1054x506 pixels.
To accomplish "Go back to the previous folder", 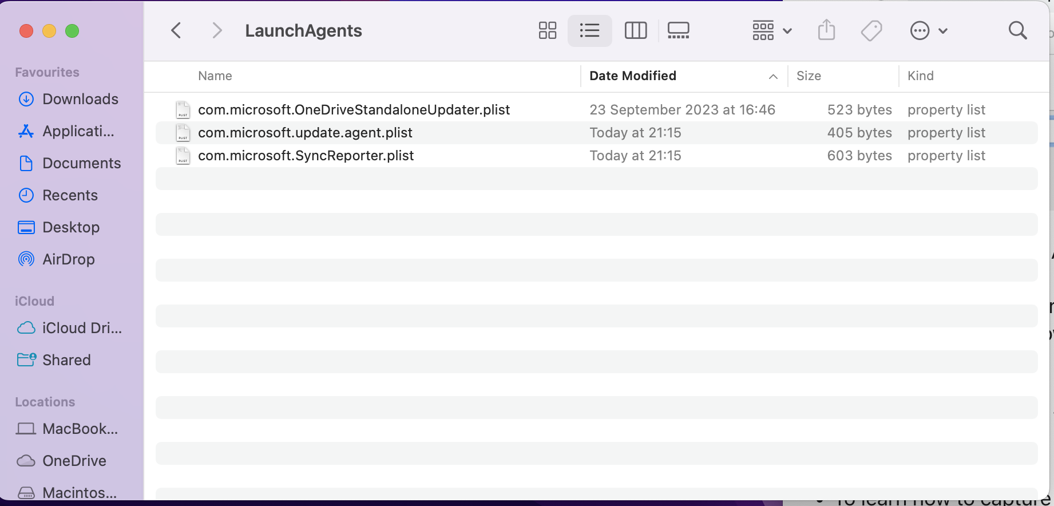I will tap(176, 30).
